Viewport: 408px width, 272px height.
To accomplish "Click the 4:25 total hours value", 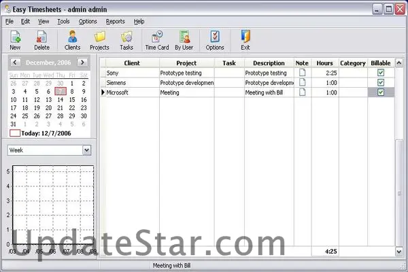I will [x=330, y=252].
